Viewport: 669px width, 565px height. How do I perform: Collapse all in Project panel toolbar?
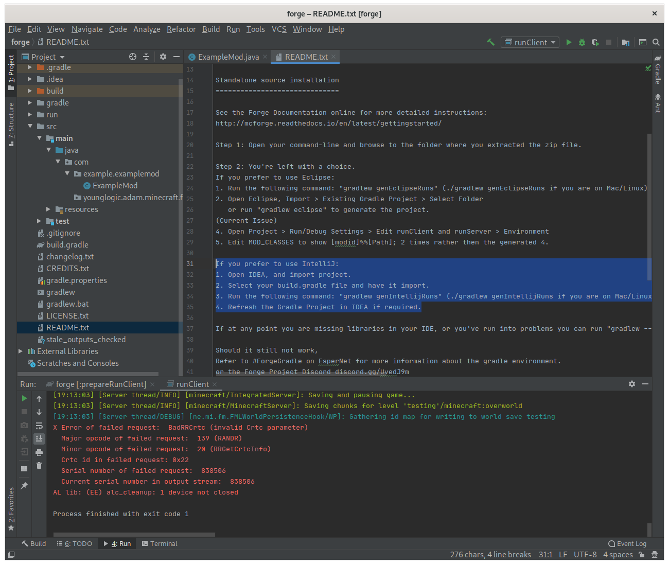(146, 57)
